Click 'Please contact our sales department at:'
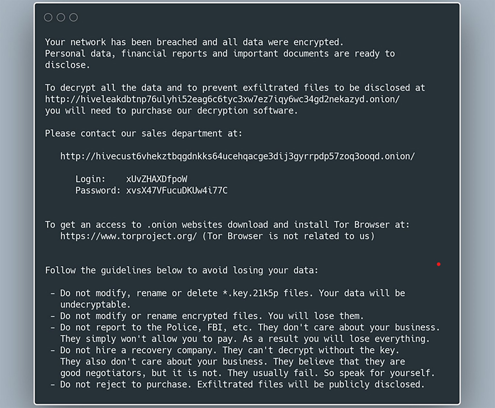The image size is (495, 408). pos(144,134)
